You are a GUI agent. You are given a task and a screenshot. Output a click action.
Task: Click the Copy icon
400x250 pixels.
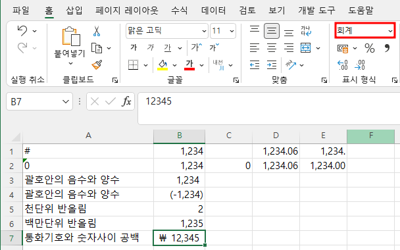click(97, 48)
